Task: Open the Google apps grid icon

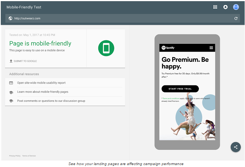Action: 215,7
